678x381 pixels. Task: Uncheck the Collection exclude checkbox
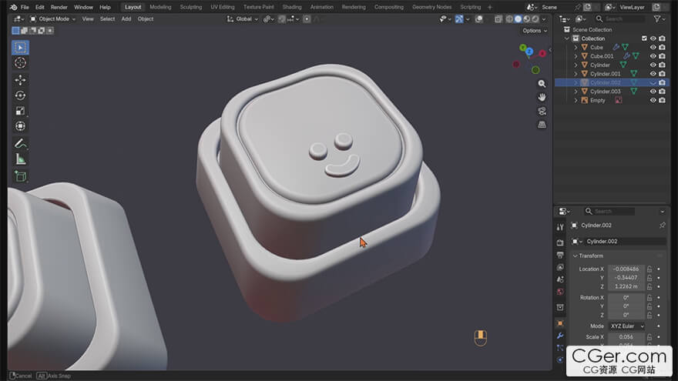[644, 38]
